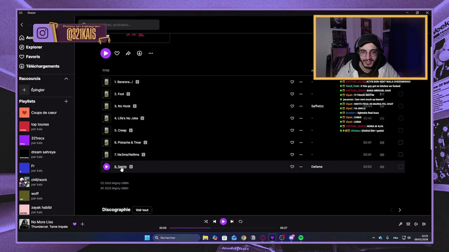Unfavorite No More Lies with purple heart

[74, 224]
